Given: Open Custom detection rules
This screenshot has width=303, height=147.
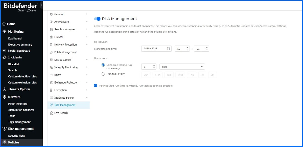Looking at the screenshot, I should click(22, 77).
